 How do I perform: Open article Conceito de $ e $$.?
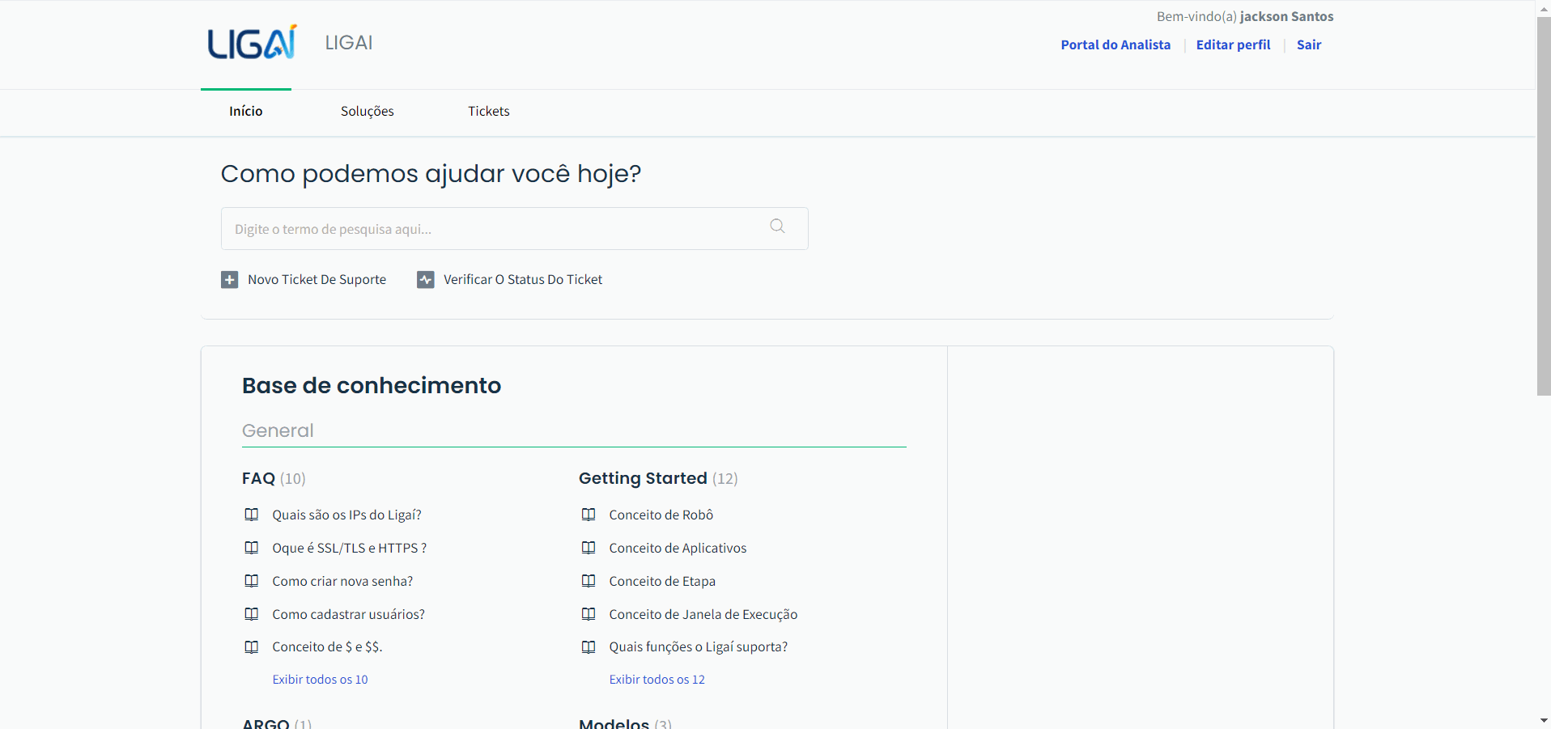327,647
